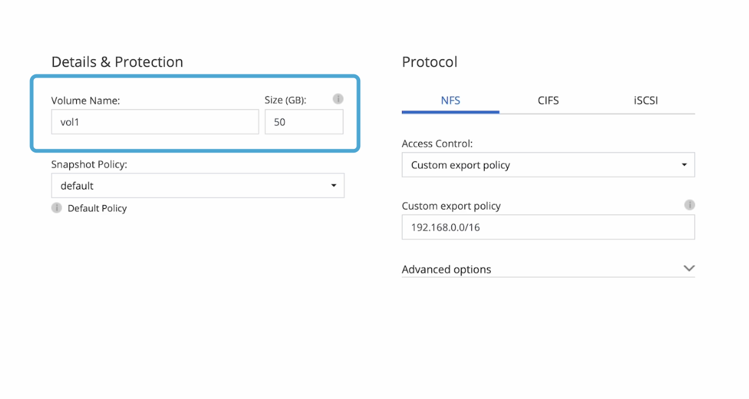Open the Snapshot Policy dropdown
This screenshot has width=749, height=399.
tap(198, 186)
